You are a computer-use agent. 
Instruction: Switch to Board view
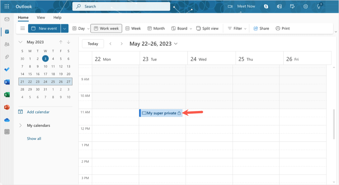179,28
